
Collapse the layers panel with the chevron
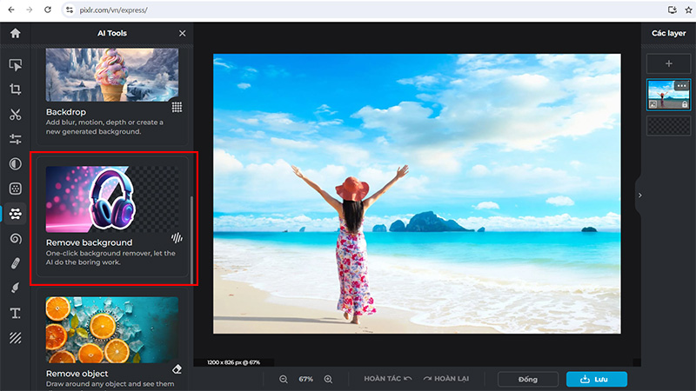click(x=639, y=195)
